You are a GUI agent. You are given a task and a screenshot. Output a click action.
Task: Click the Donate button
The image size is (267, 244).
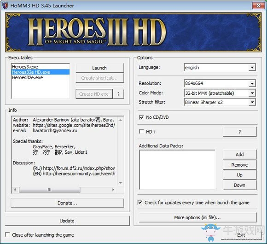[67, 203]
